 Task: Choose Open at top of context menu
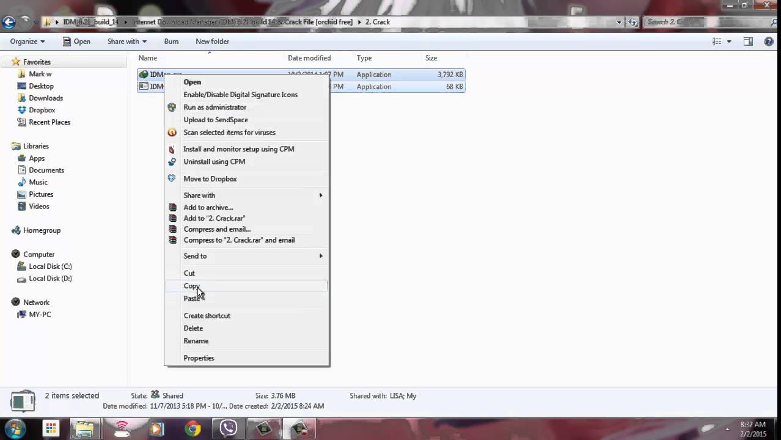pyautogui.click(x=247, y=82)
